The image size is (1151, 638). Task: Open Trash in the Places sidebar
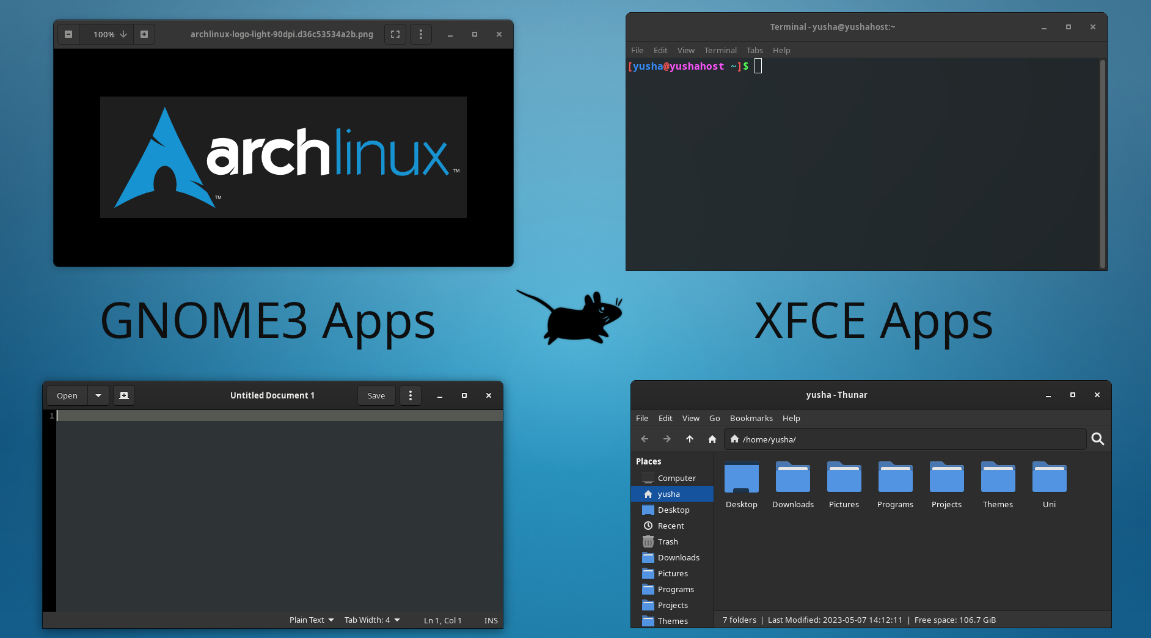click(x=672, y=541)
